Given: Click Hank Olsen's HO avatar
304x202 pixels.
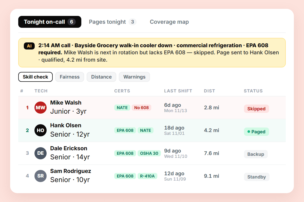Looking at the screenshot, I should tap(41, 130).
